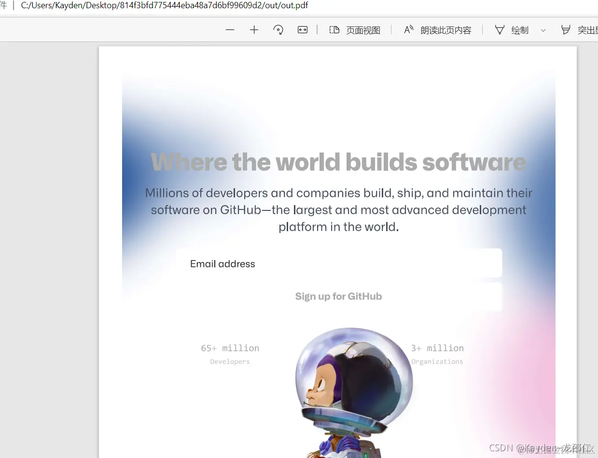
Task: Click the 'platform in the world.' text line
Action: 339,227
